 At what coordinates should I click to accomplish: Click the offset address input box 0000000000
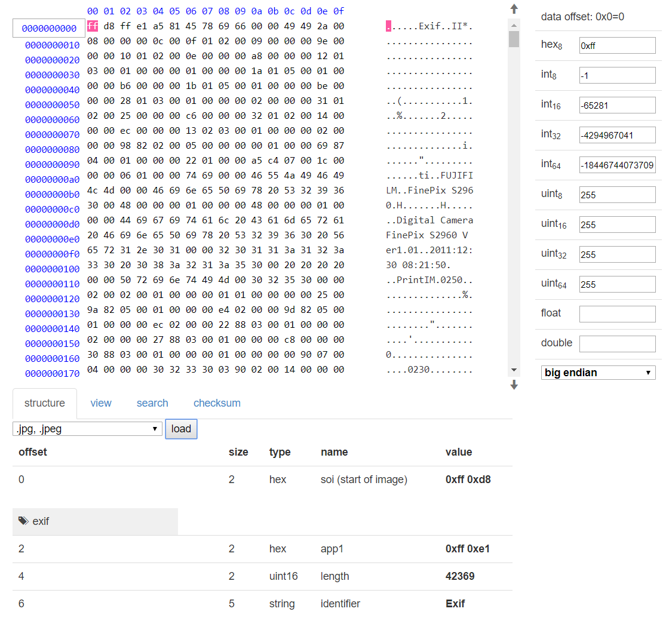[x=49, y=28]
